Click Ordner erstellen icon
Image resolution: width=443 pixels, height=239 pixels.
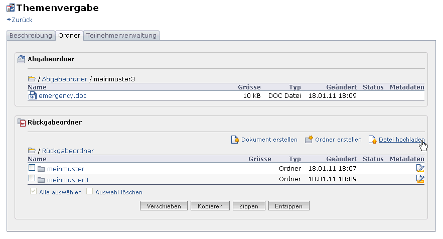[309, 140]
